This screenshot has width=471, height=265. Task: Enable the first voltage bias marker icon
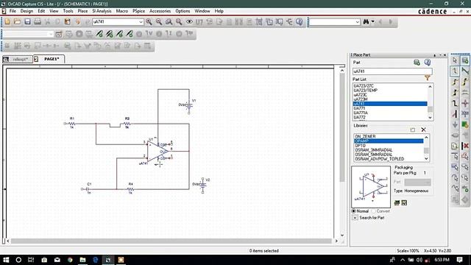pyautogui.click(x=99, y=34)
